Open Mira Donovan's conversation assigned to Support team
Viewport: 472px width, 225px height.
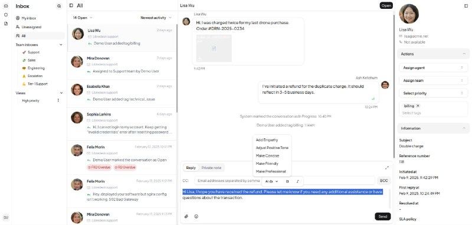coord(122,65)
